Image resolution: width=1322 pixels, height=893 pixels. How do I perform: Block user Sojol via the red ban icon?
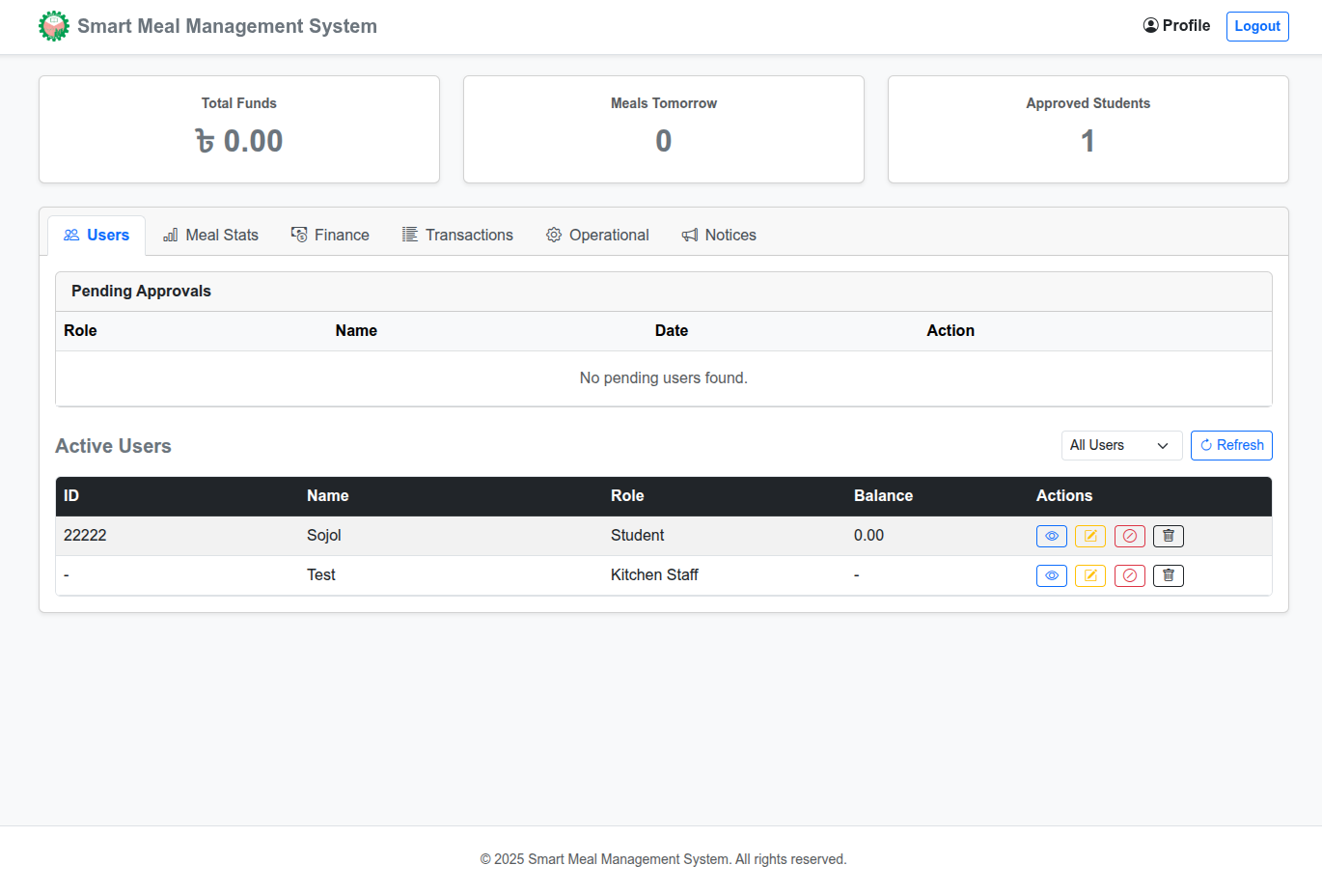pyautogui.click(x=1129, y=536)
